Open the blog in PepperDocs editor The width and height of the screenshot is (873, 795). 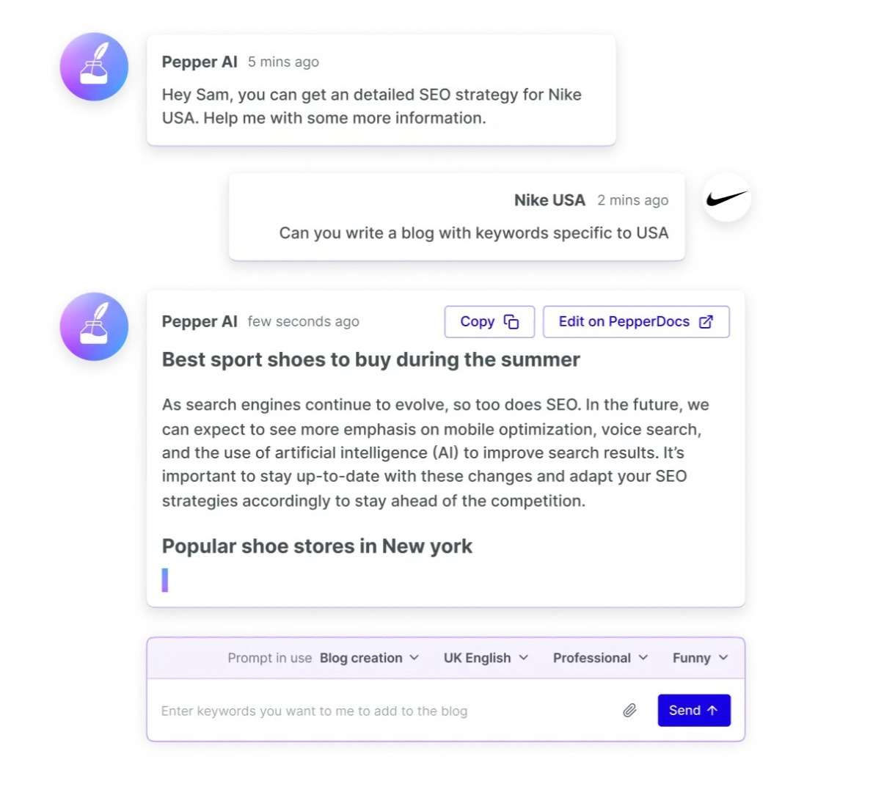coord(636,322)
